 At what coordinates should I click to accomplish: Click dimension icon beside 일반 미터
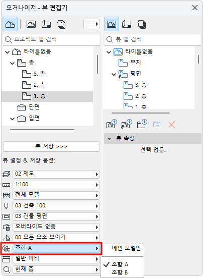(7, 259)
